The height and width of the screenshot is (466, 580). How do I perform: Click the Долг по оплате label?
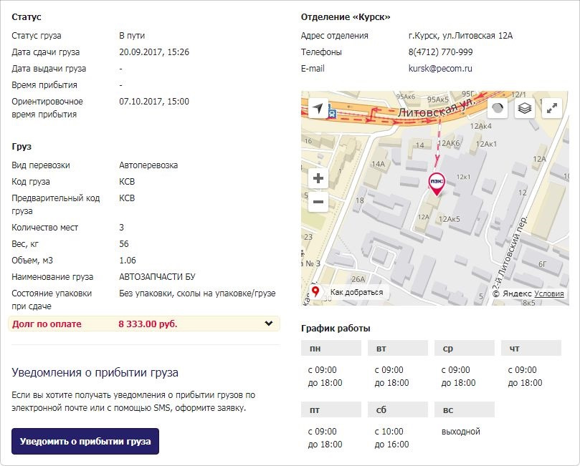[47, 324]
